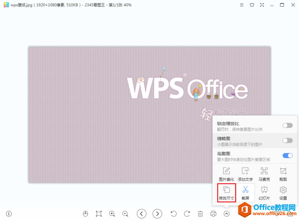Open the main menu hamburger icon

point(241,5)
